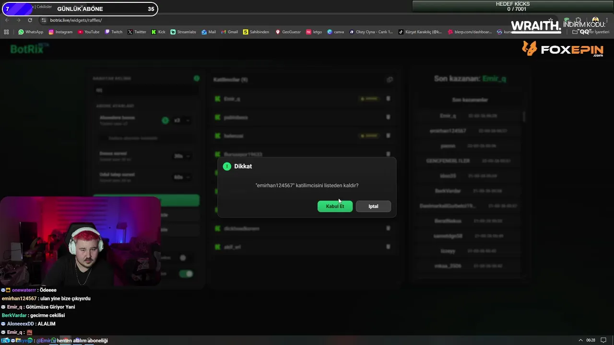Open the GeoGuessr bookmark
This screenshot has height=345, width=614.
click(288, 32)
